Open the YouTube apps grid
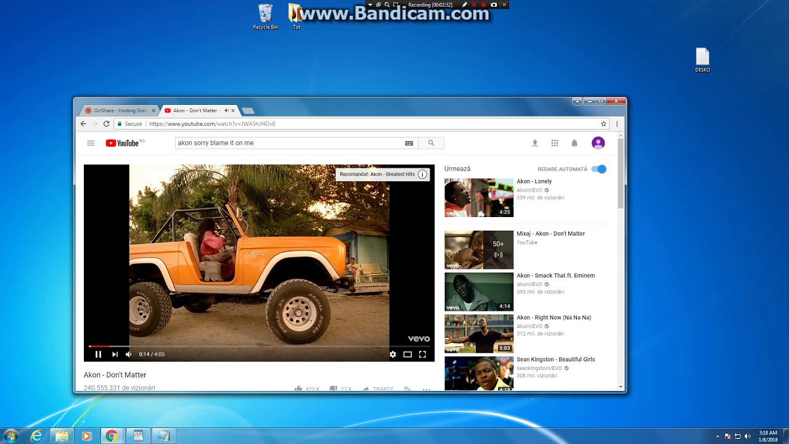This screenshot has height=444, width=789. (555, 143)
